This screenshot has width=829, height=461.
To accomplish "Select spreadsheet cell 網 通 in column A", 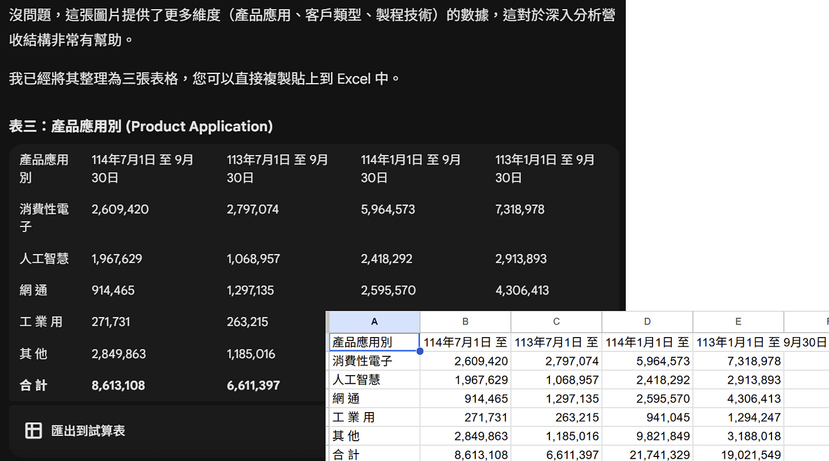I will coord(374,398).
